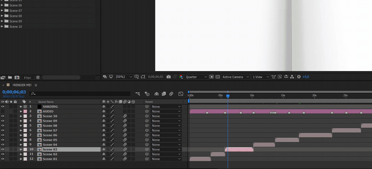Toggle visibility of the Scene 07 layer
Screen dimensions: 372x169
pos(3,130)
